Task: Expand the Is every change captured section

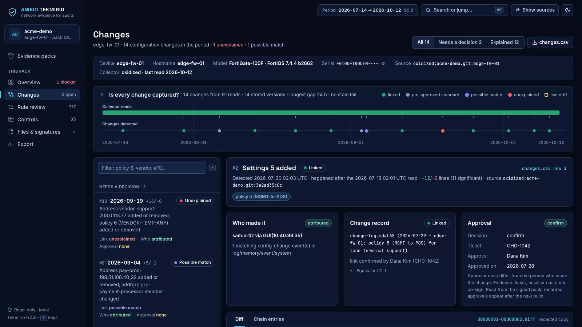Action: (x=102, y=95)
